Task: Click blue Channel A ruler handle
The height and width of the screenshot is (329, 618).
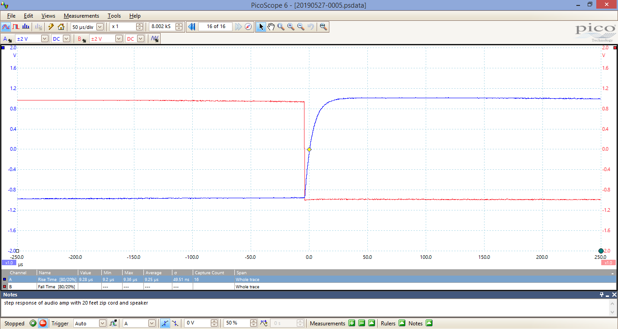Action: pos(3,48)
